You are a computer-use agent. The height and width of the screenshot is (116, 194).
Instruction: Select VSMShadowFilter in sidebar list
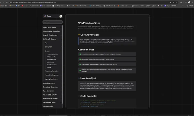51,57
